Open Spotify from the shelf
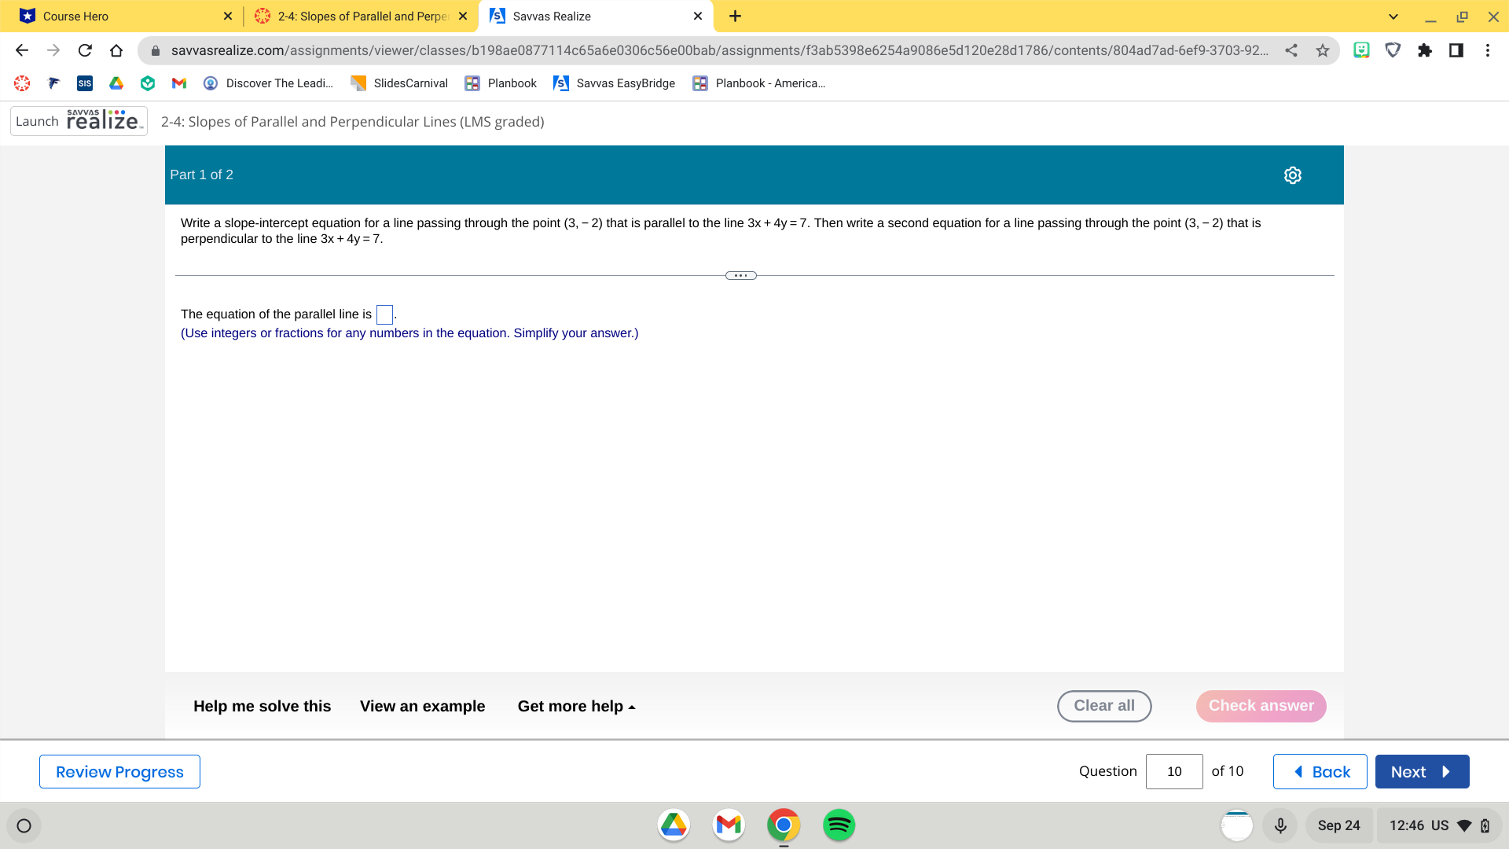The image size is (1509, 849). (x=839, y=825)
